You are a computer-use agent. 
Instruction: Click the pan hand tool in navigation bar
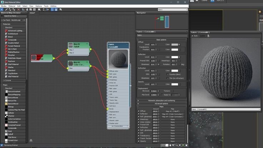tap(170, 145)
